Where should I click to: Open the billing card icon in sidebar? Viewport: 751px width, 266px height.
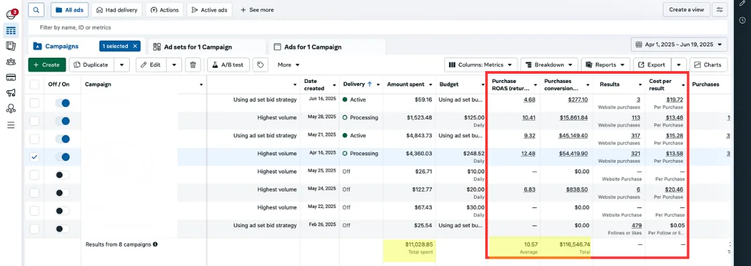click(11, 78)
